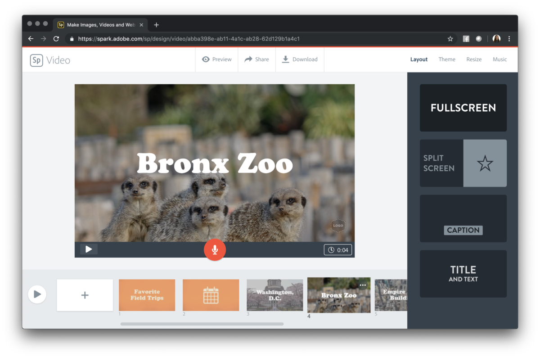
Task: Open the Music tab
Action: tap(499, 59)
